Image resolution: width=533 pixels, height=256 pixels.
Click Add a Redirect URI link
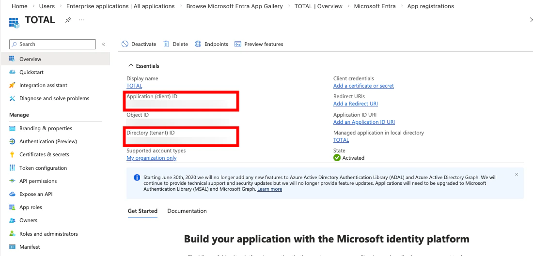tap(356, 104)
